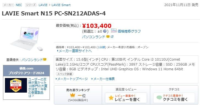Click the スペック詳細 button
The image size is (200, 105).
tap(65, 74)
